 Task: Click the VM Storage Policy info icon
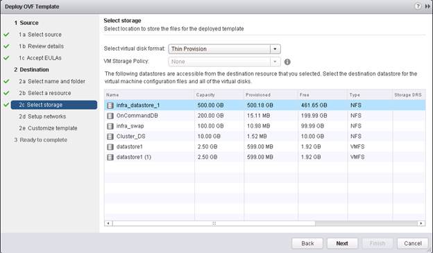[x=287, y=62]
